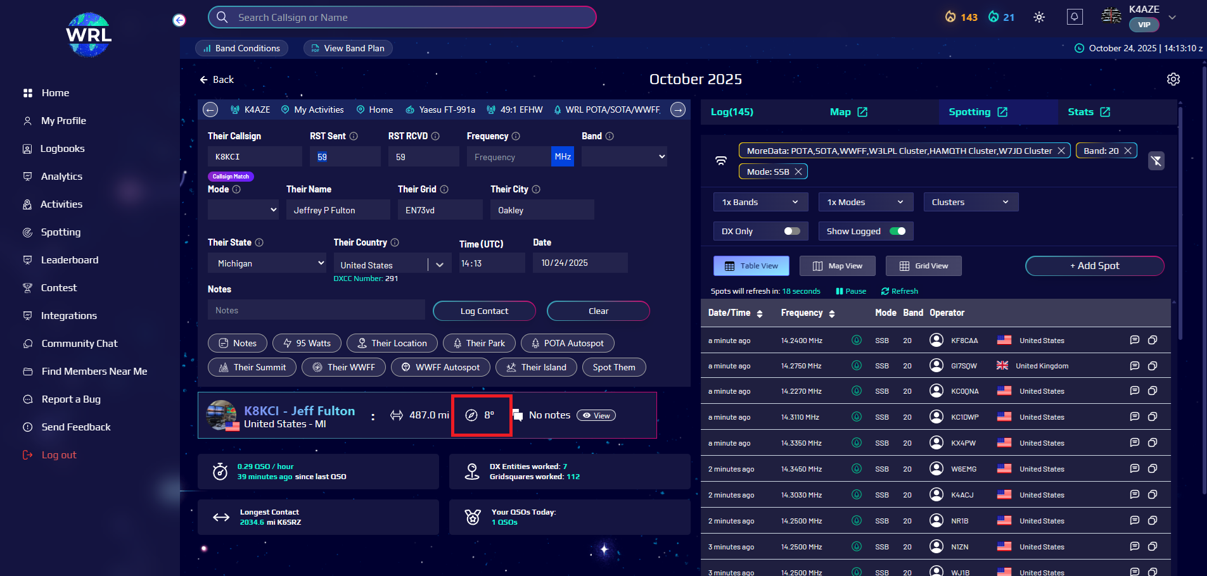Go to Logbooks in the sidebar

click(63, 149)
